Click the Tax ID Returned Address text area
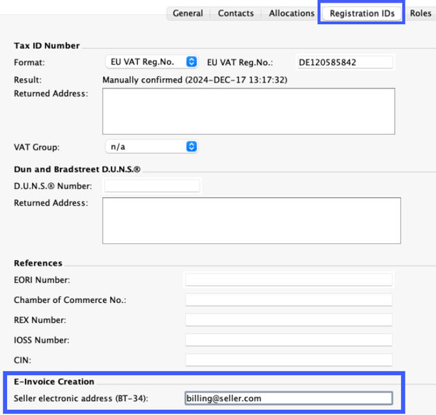 tap(249, 111)
